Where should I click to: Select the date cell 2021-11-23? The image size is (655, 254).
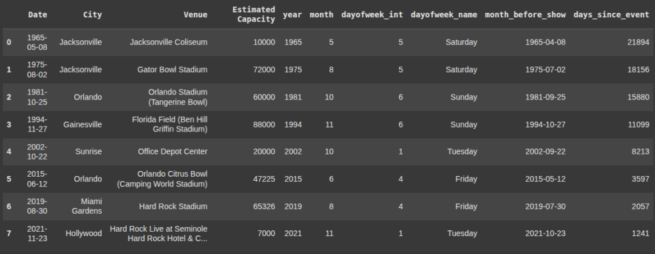37,234
